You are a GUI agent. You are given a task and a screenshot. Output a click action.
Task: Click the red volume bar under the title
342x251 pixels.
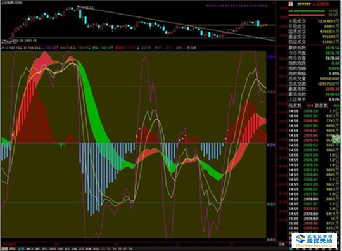pyautogui.click(x=307, y=15)
